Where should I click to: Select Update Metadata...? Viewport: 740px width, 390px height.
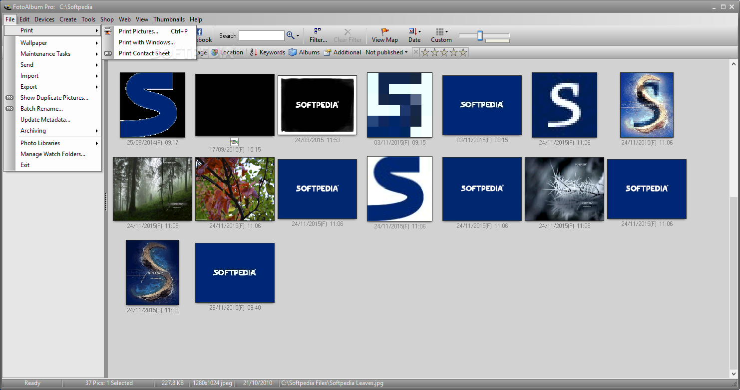(x=52, y=120)
